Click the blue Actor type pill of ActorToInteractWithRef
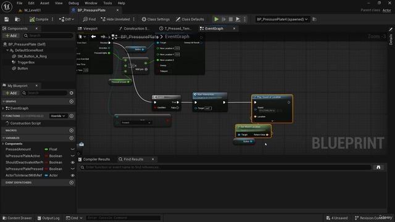This screenshot has width=395, height=222. (46, 175)
